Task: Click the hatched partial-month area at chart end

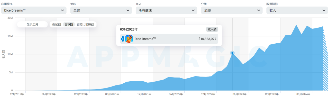Action: (x=325, y=64)
